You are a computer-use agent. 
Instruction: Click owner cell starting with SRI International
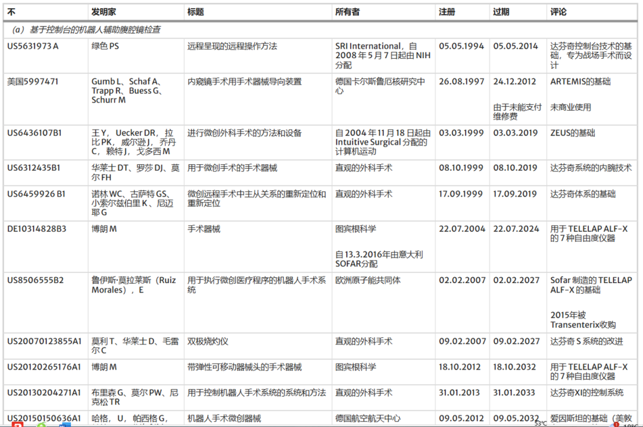(x=383, y=55)
